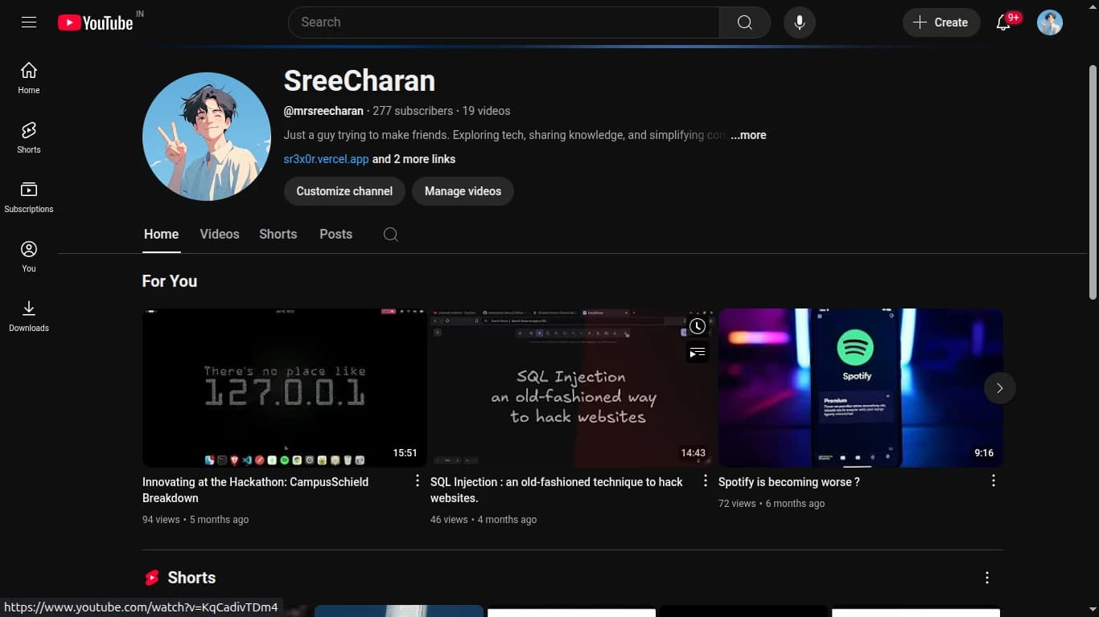Activate voice search microphone

(799, 22)
